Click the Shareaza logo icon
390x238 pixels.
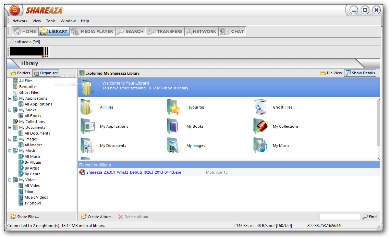15,10
